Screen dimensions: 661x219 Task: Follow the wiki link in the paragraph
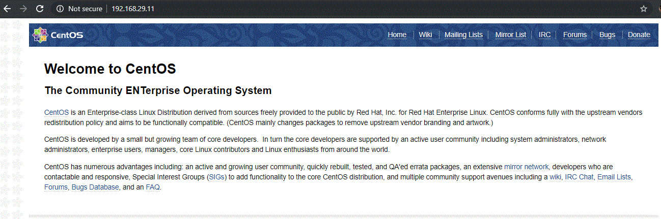pyautogui.click(x=555, y=177)
